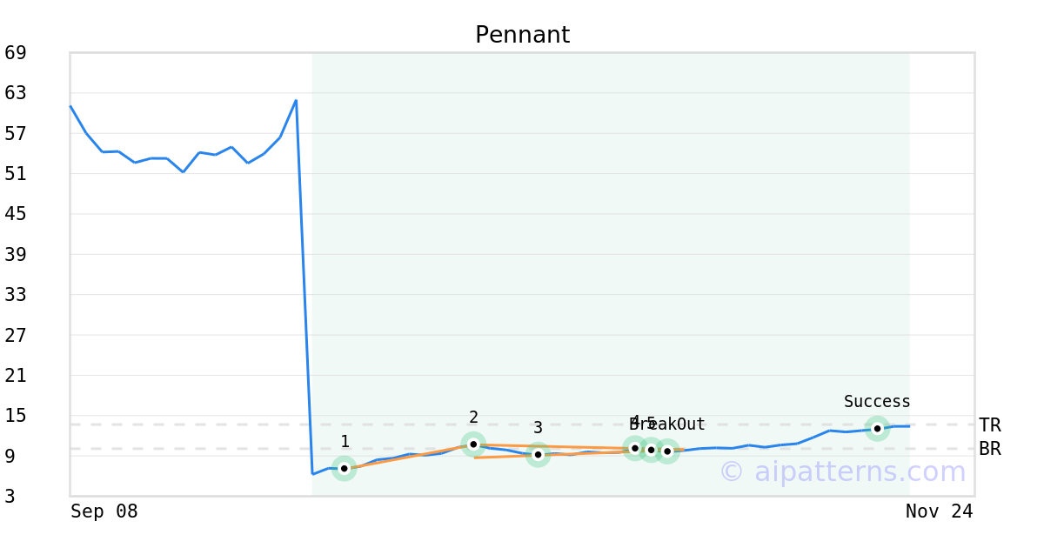Select the 15 y-axis value
The image size is (1044, 548).
pyautogui.click(x=16, y=416)
